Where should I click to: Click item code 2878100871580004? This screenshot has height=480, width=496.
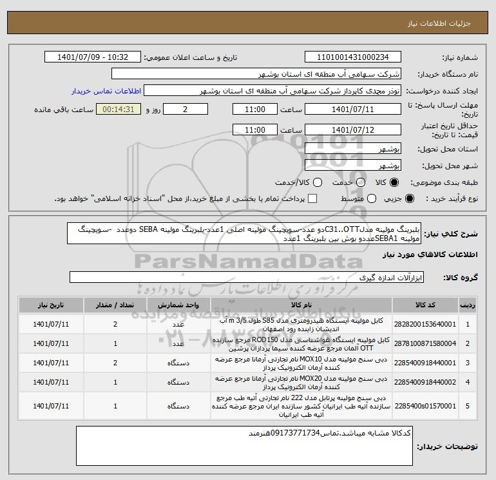[x=425, y=343]
